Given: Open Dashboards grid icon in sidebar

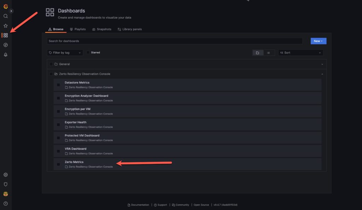Looking at the screenshot, I should 6,35.
